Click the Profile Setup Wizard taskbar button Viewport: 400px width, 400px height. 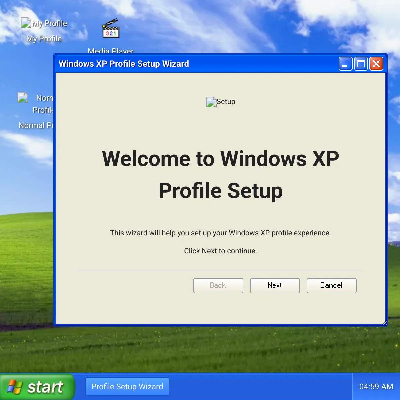point(127,387)
